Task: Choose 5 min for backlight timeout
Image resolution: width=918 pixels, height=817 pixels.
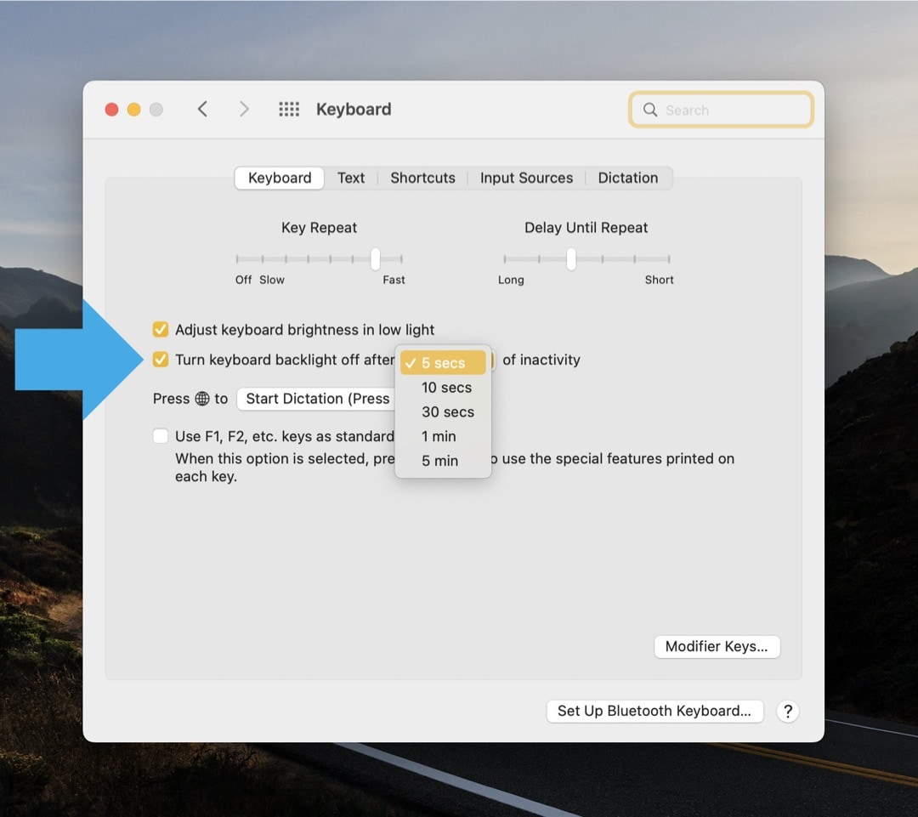Action: (439, 460)
